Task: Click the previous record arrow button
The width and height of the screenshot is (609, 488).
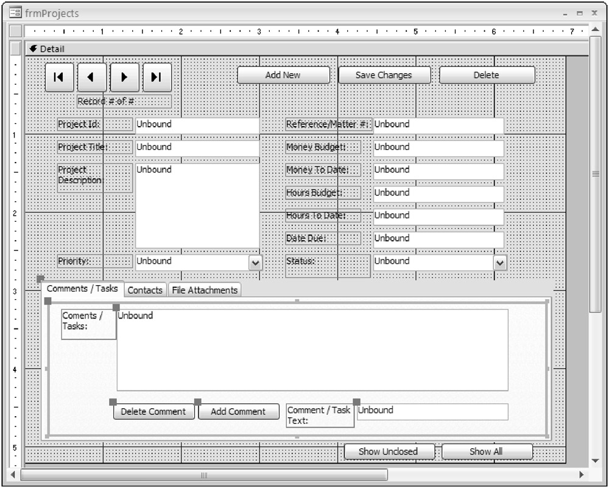Action: click(91, 77)
